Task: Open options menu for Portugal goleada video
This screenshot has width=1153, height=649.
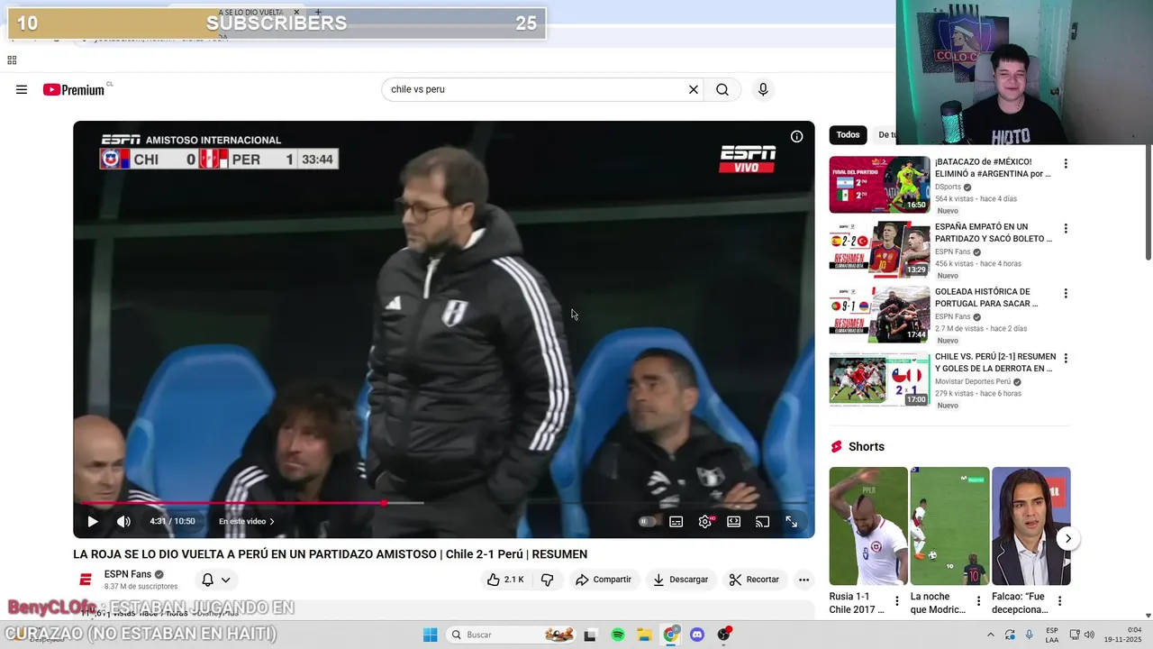Action: coord(1066,294)
